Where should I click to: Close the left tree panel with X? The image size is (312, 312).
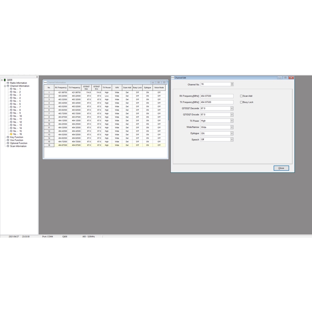tap(37, 77)
